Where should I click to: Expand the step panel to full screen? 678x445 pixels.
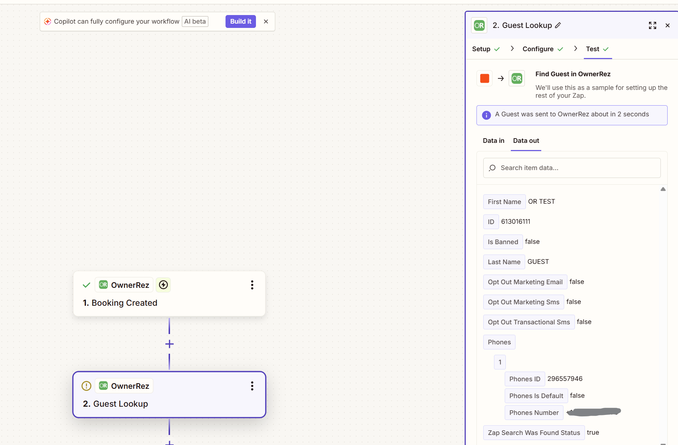(x=652, y=25)
